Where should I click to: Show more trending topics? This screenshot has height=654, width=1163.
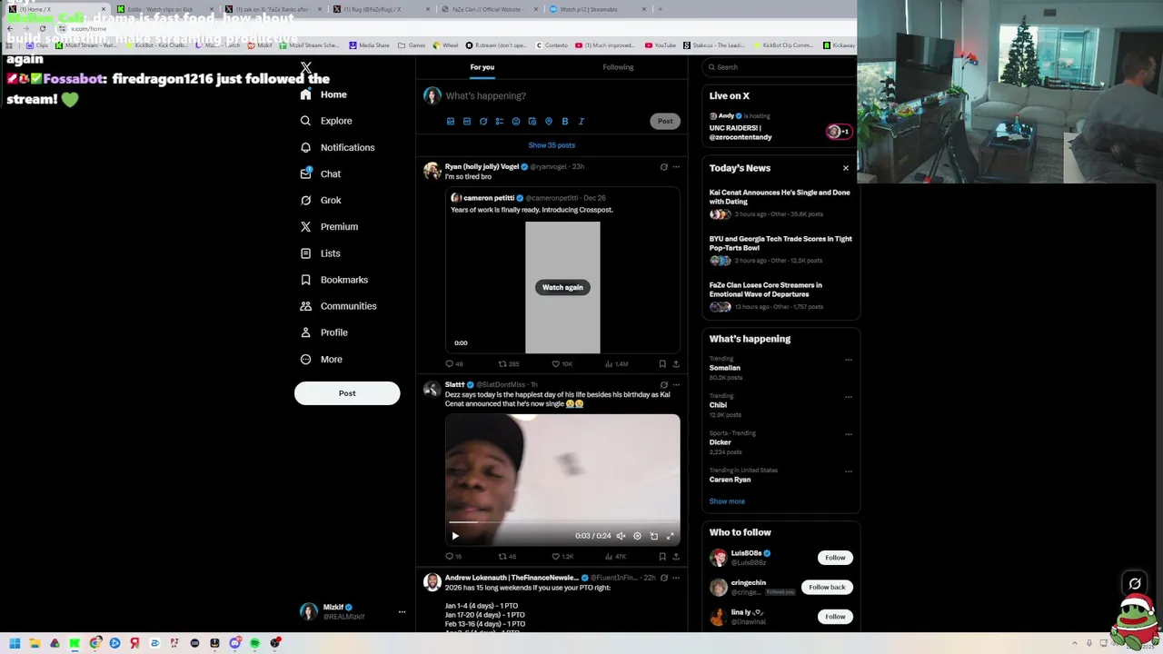click(x=727, y=501)
